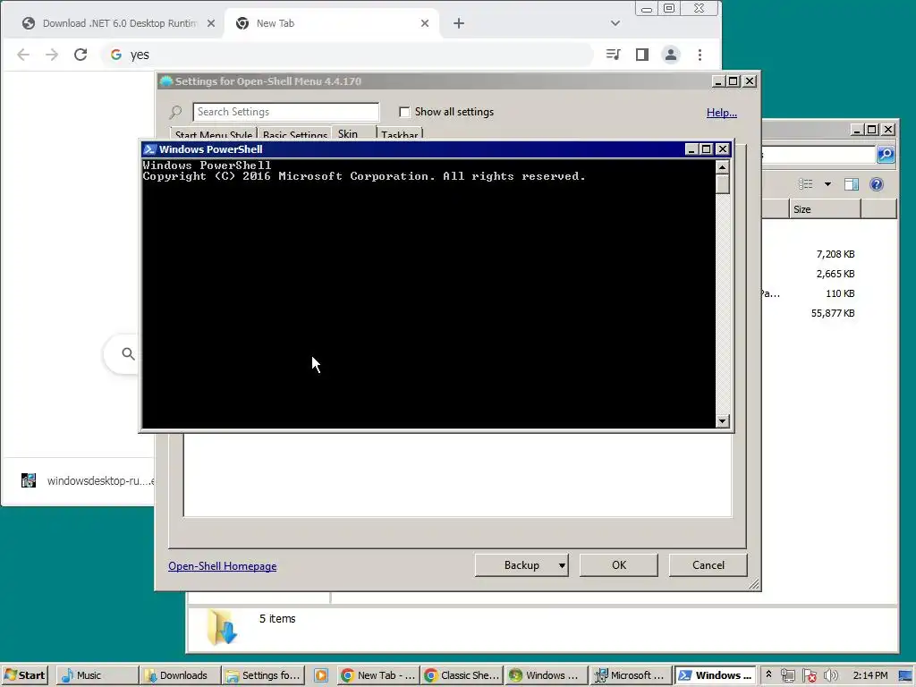
Task: Click Chrome's back arrow
Action: click(x=23, y=55)
